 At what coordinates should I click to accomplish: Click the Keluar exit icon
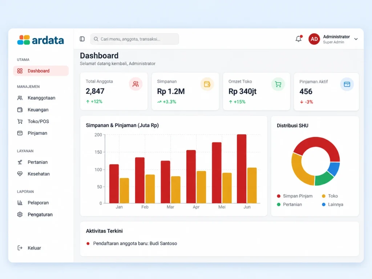tap(20, 248)
